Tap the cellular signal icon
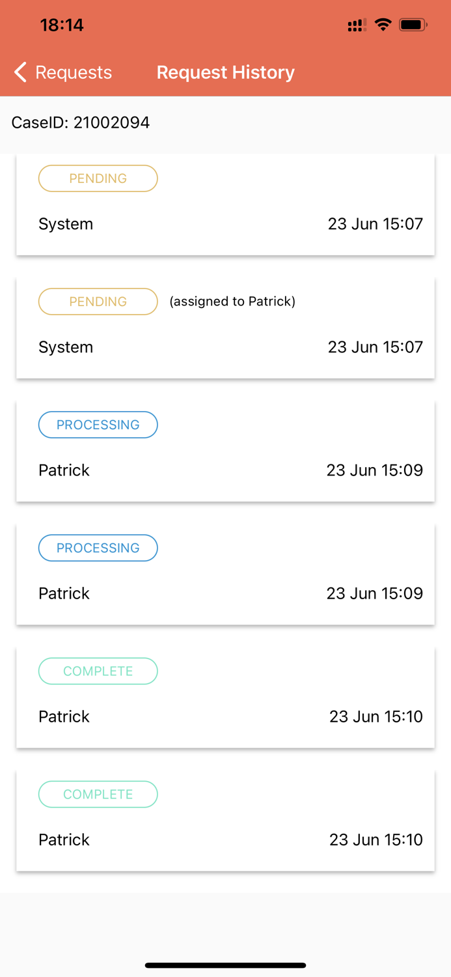 [357, 25]
